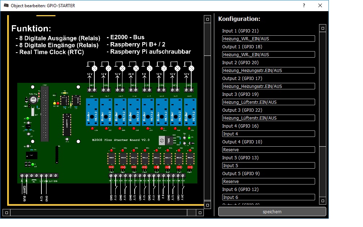Click the field containing 'Input 4'

(269, 134)
